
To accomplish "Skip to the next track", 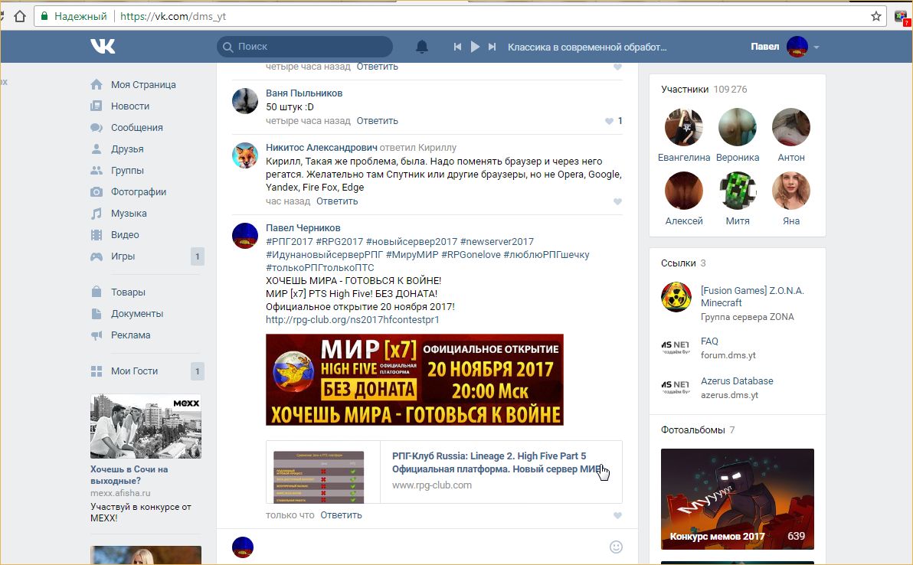I will pos(492,47).
